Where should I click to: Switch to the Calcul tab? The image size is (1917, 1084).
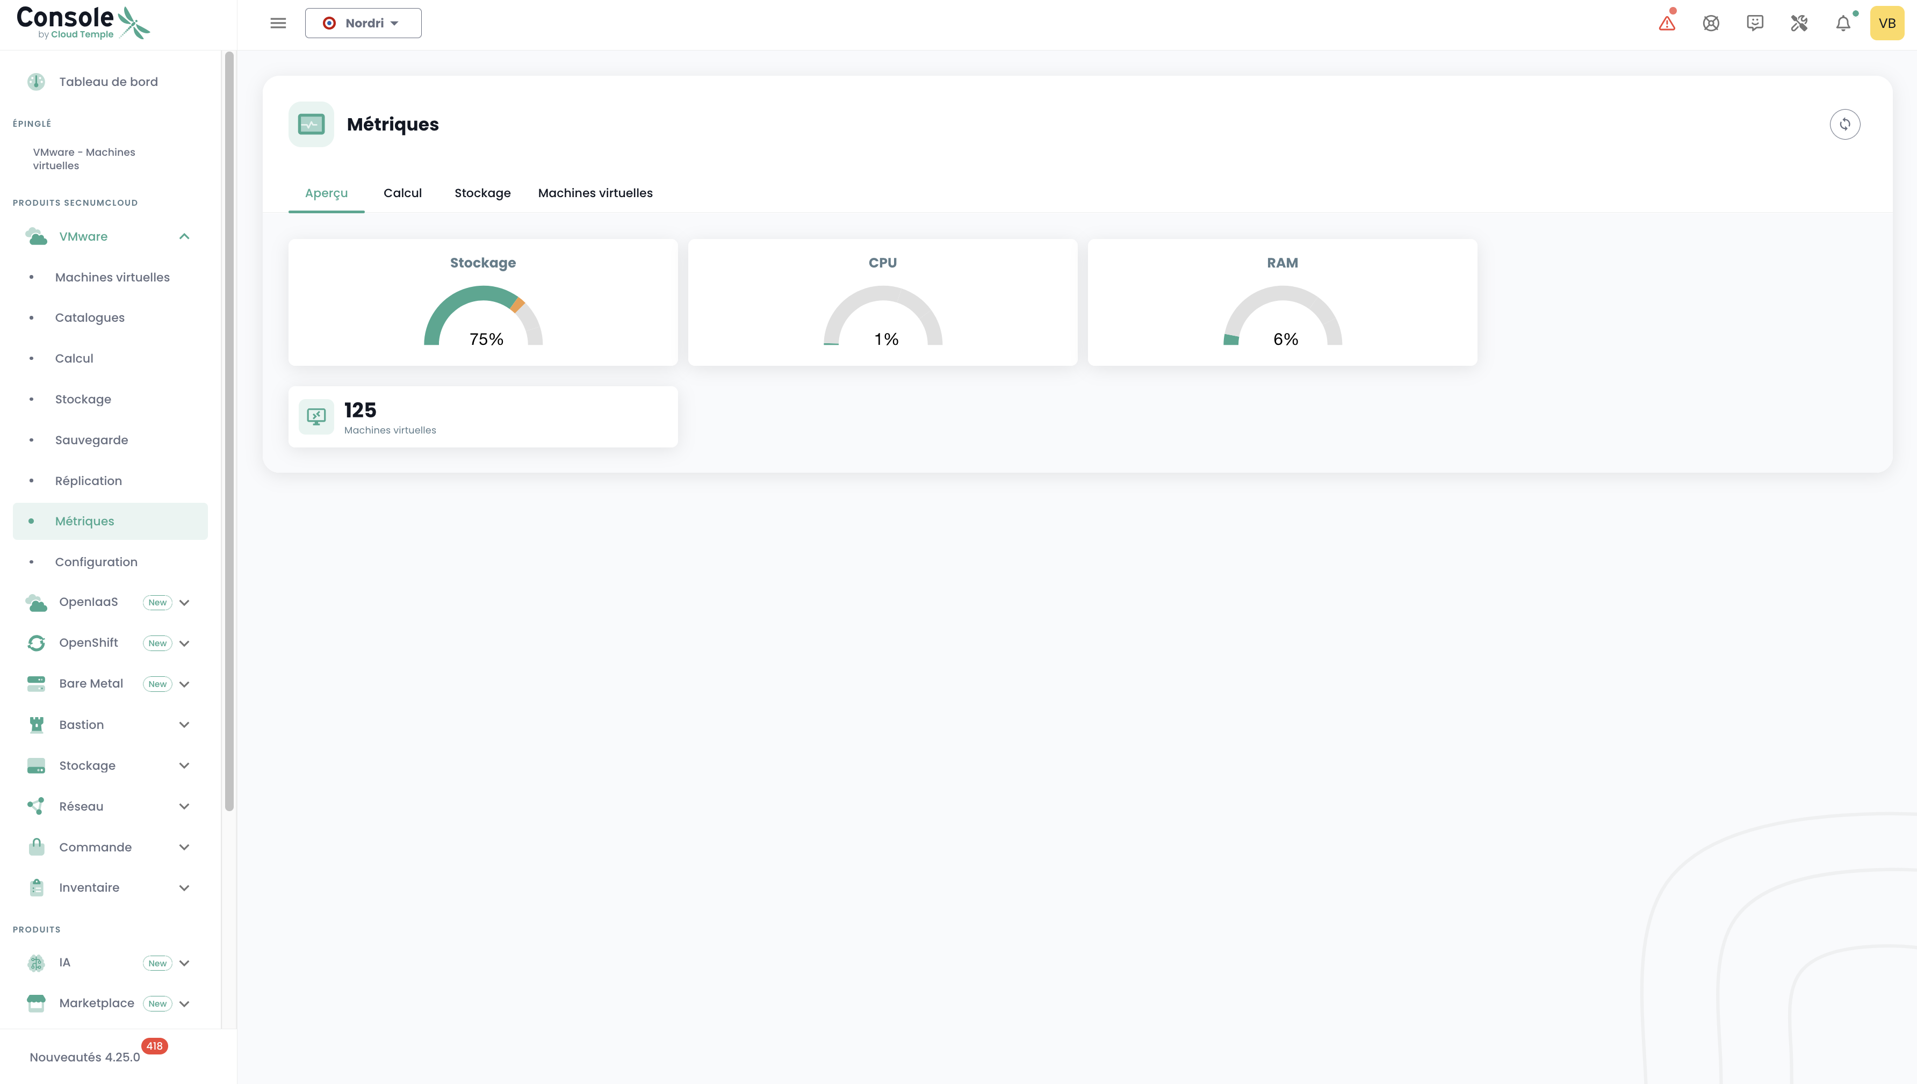pos(402,193)
